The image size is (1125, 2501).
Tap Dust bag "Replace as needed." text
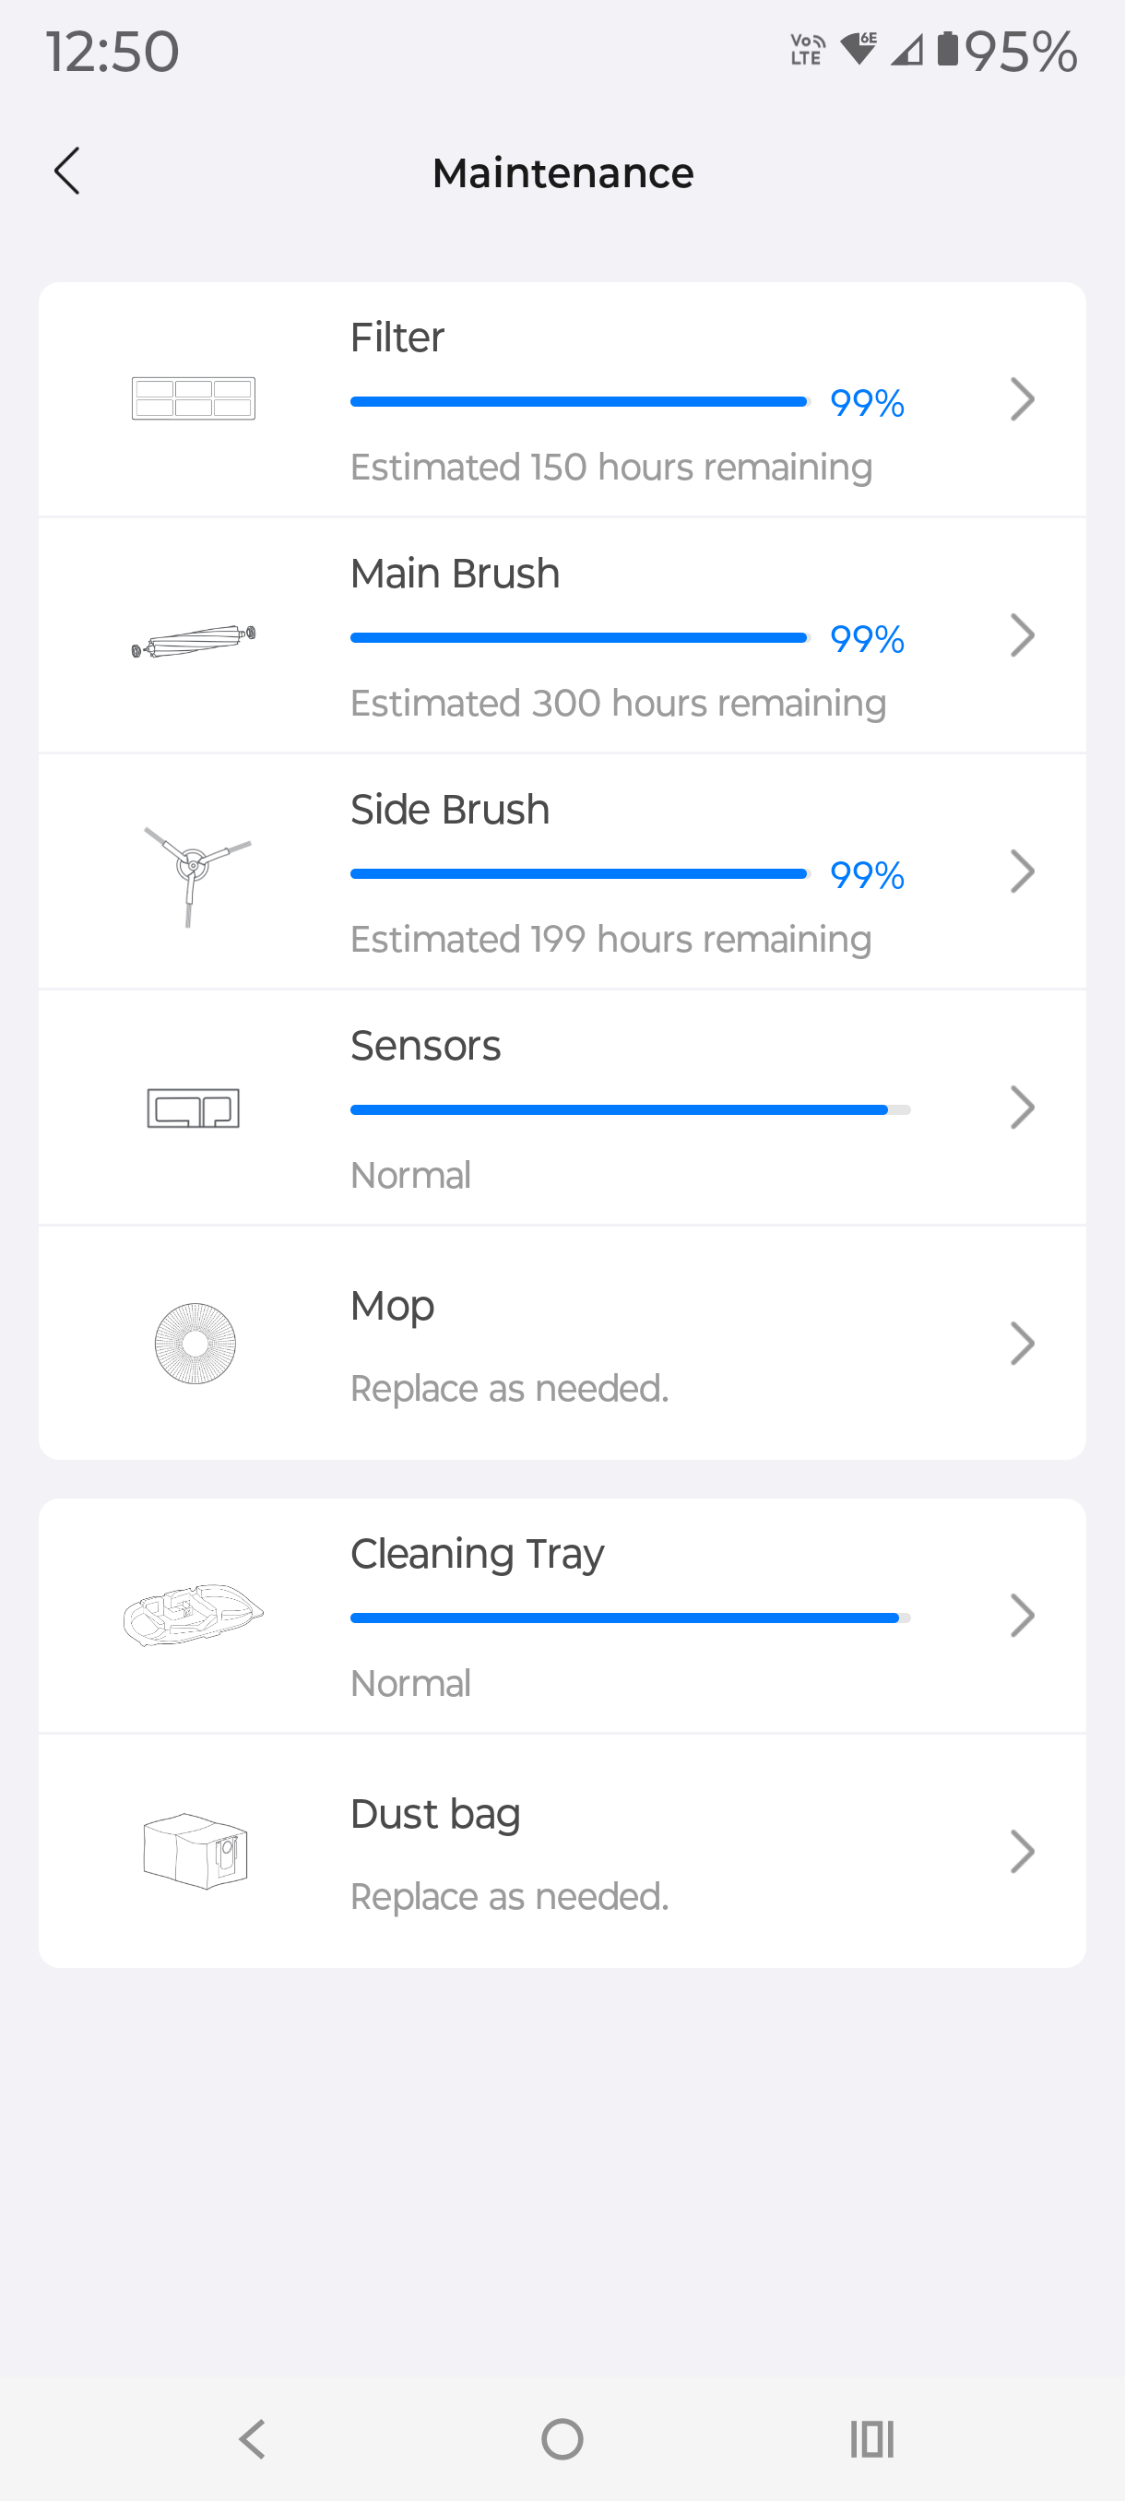point(509,1896)
